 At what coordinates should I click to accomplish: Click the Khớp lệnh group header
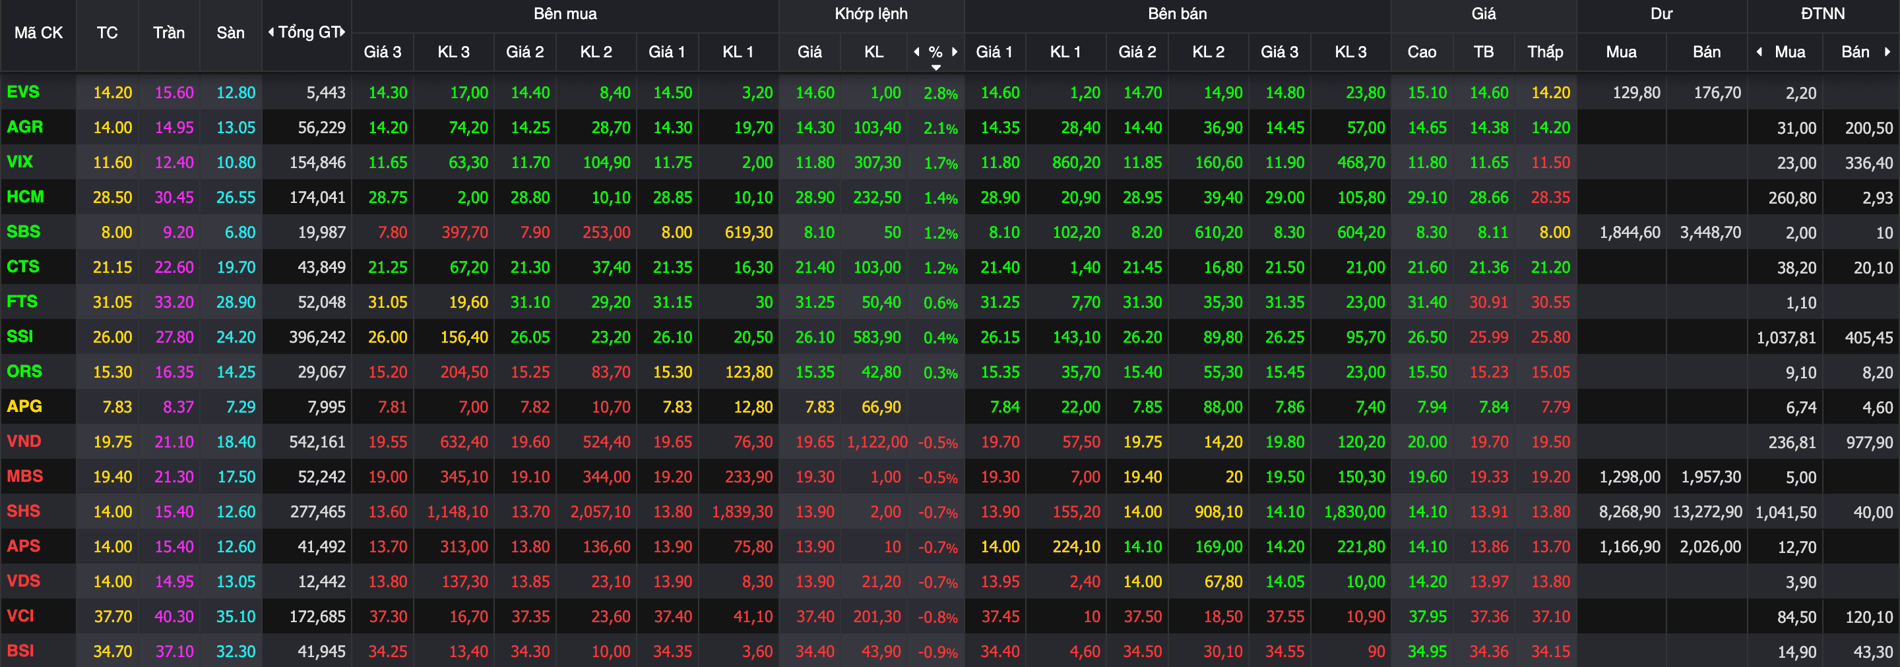pos(871,14)
